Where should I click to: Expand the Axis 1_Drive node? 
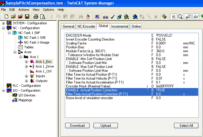26,67
